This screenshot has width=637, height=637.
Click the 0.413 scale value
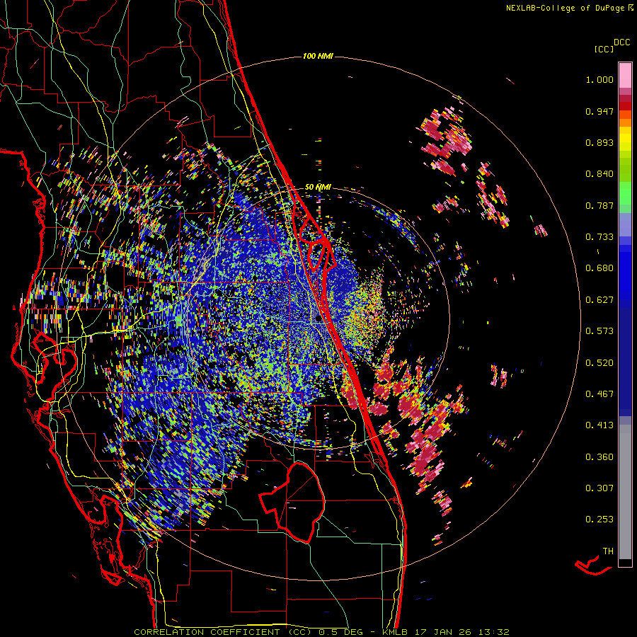tap(599, 425)
